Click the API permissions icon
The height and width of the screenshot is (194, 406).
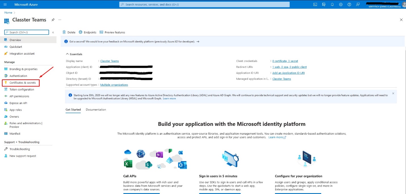[6, 96]
